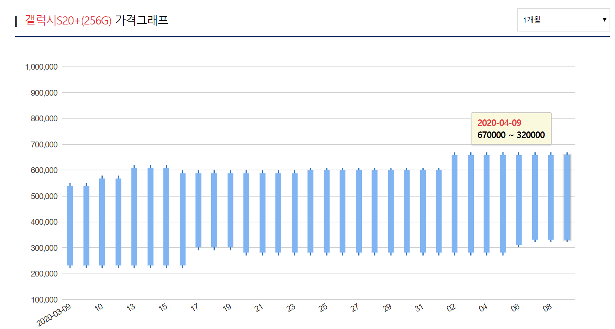Click the 900,000 y-axis label
This screenshot has height=329, width=615.
click(x=44, y=93)
